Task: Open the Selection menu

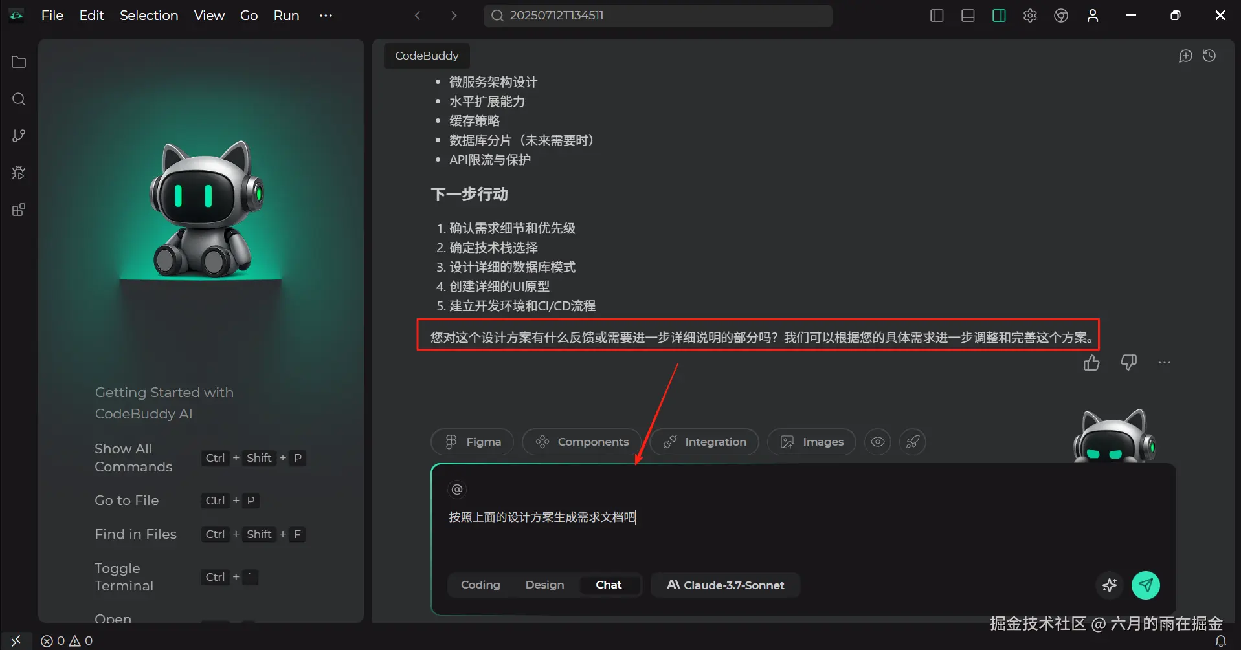Action: (x=149, y=16)
